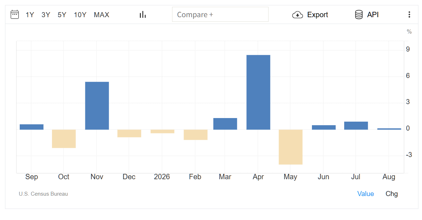Screen dimensions: 422x220
Task: Toggle chart to Value view
Action: (365, 194)
